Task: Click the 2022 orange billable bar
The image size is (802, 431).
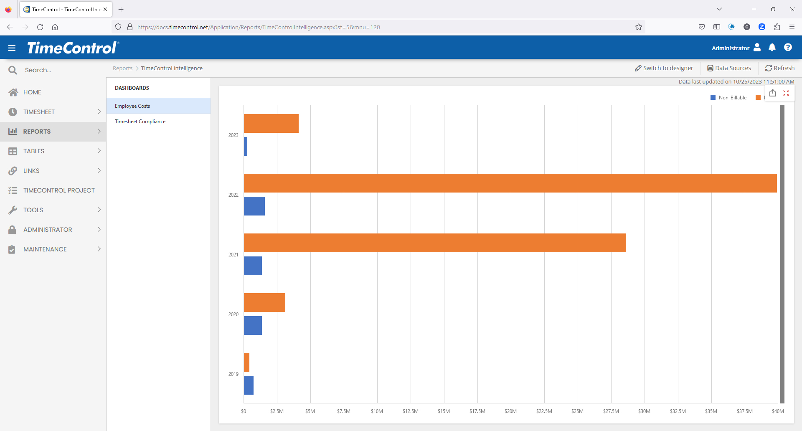Action: pos(510,183)
